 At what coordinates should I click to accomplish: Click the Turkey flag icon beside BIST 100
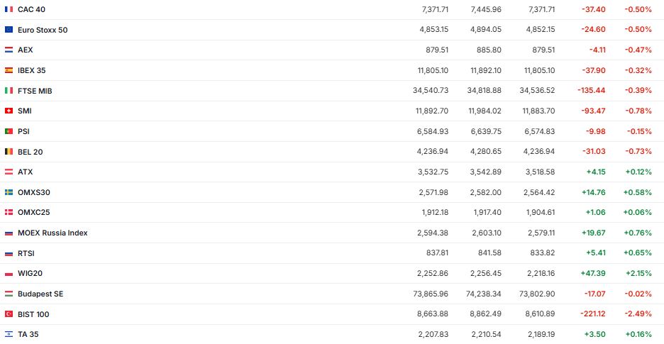click(9, 314)
